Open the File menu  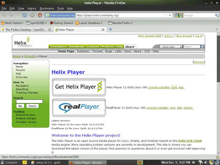tap(4, 9)
